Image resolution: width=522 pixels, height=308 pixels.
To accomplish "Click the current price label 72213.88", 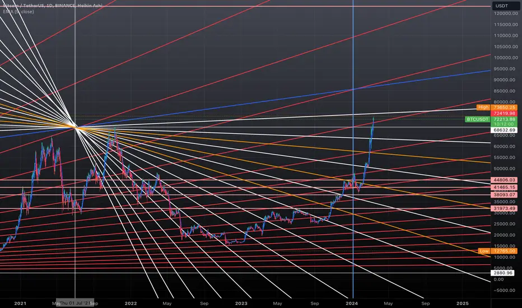I will pyautogui.click(x=504, y=119).
